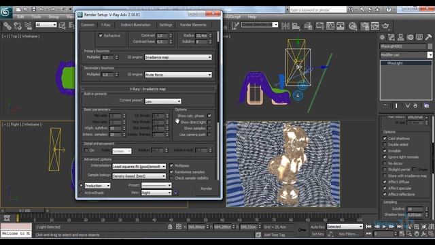Click the Select and Link chain icon
This screenshot has height=245, width=435.
pyautogui.click(x=7, y=26)
